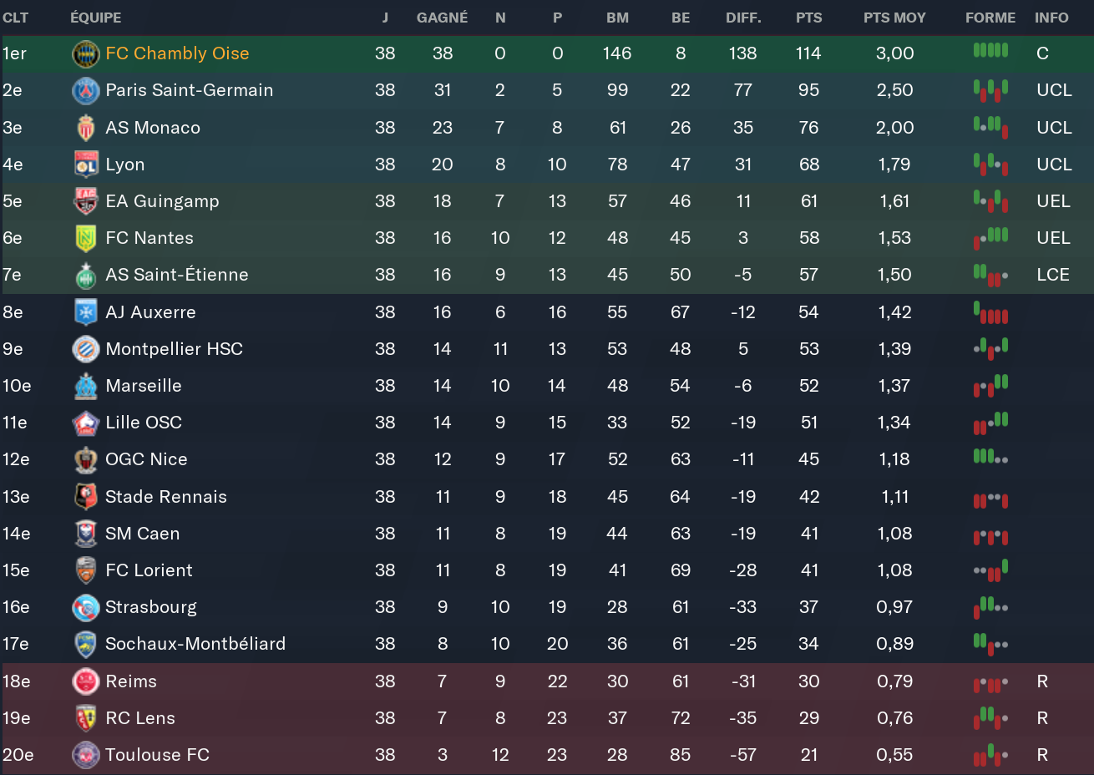Screen dimensions: 1094x775
Task: Sort the table by PTS column
Action: point(808,18)
